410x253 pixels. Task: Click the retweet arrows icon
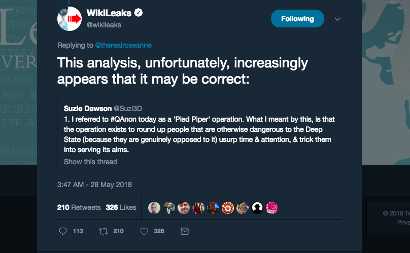point(104,231)
